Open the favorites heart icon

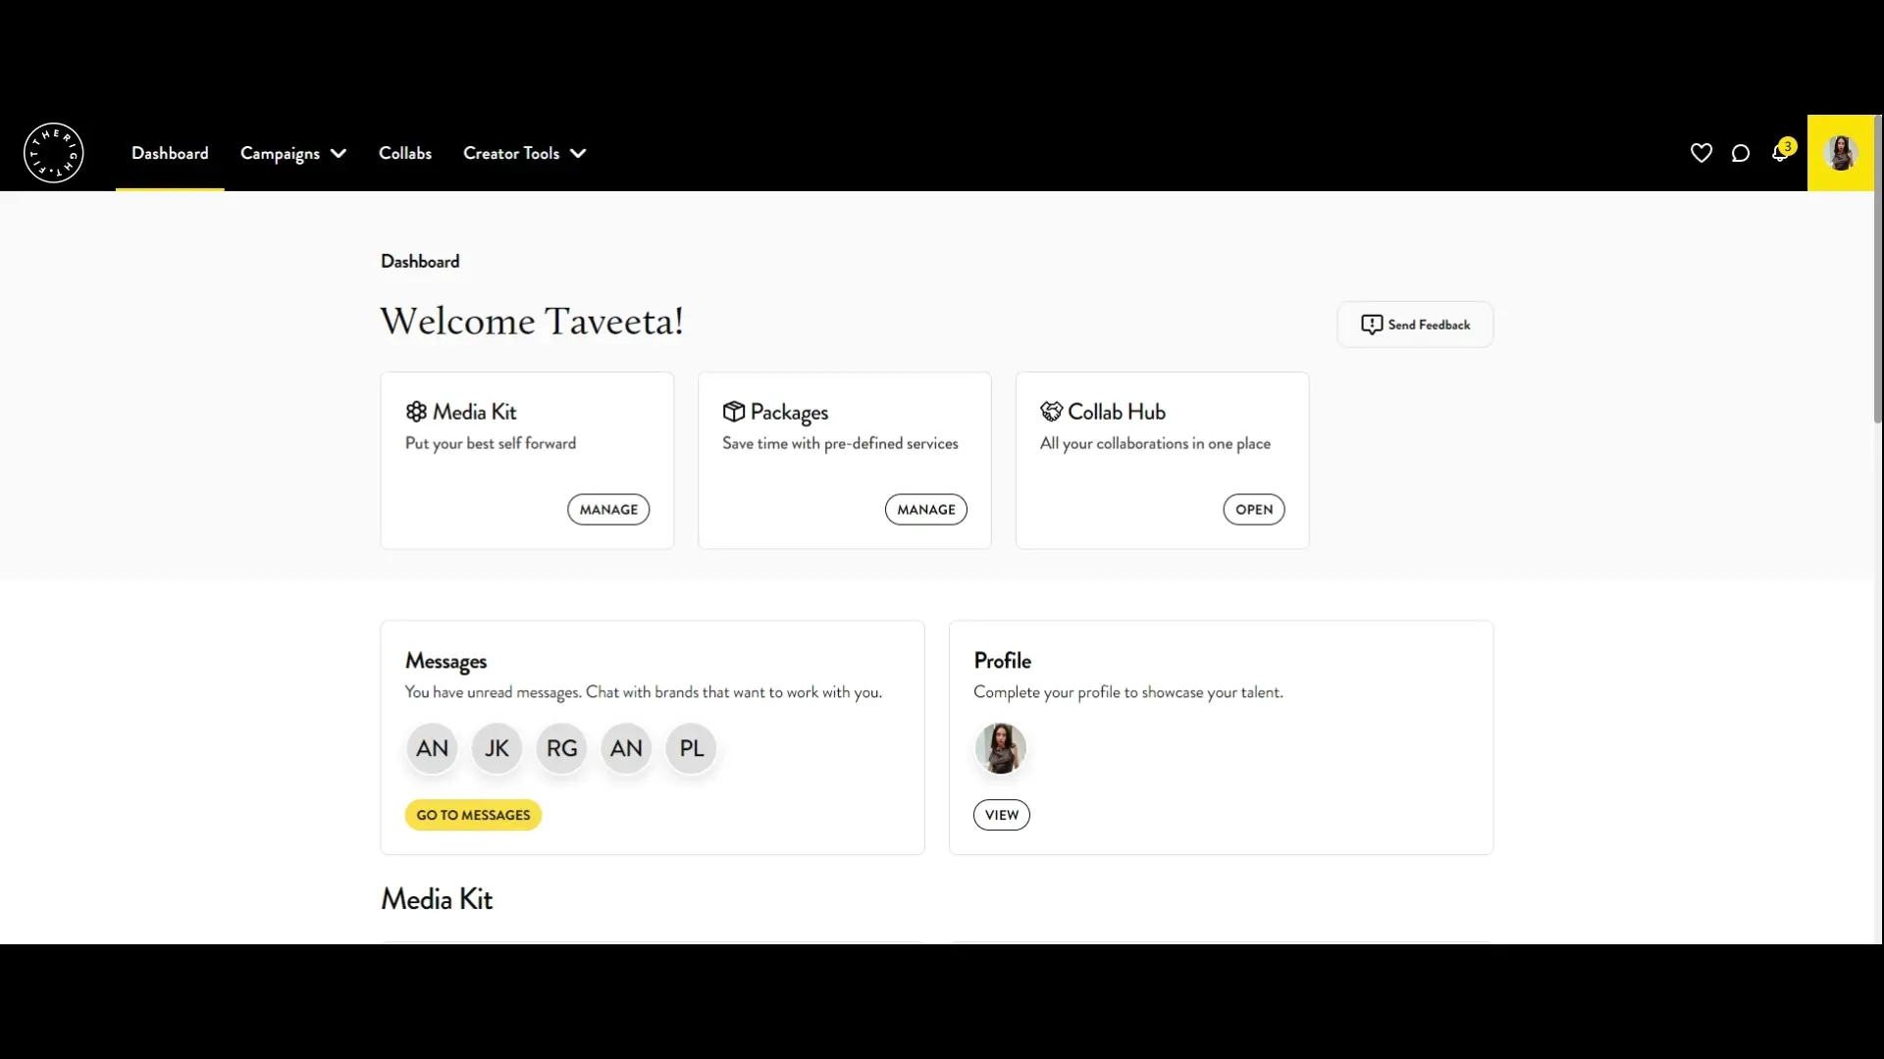pos(1701,153)
